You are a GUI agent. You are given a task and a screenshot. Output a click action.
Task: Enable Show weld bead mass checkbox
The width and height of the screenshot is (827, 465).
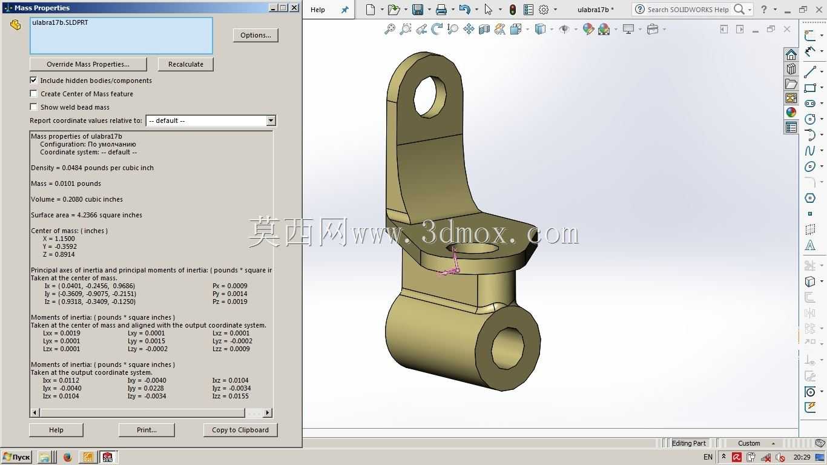[33, 107]
